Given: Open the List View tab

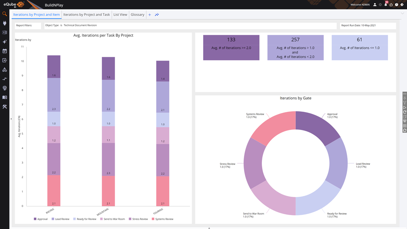Looking at the screenshot, I should pyautogui.click(x=120, y=15).
